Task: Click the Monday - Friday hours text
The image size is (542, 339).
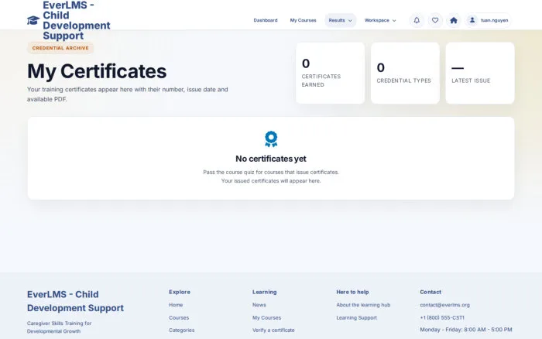Action: point(466,330)
